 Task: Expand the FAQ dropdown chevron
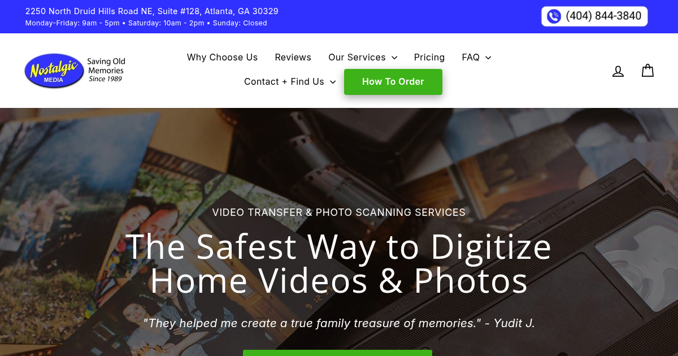488,58
